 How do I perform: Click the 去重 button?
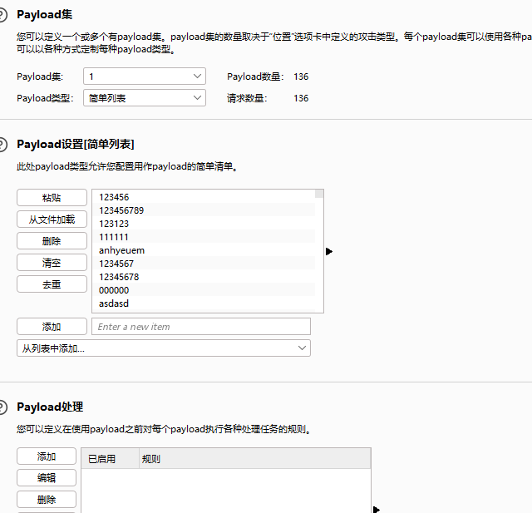(x=52, y=284)
